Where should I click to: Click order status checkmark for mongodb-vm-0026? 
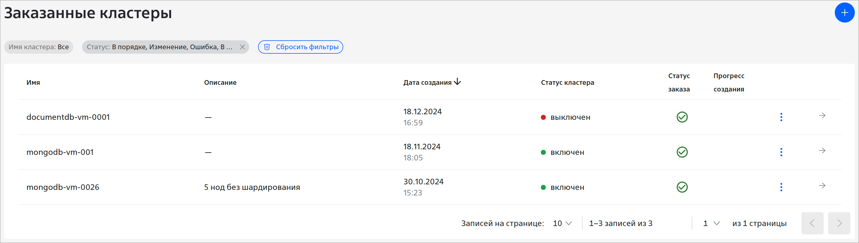tap(682, 187)
